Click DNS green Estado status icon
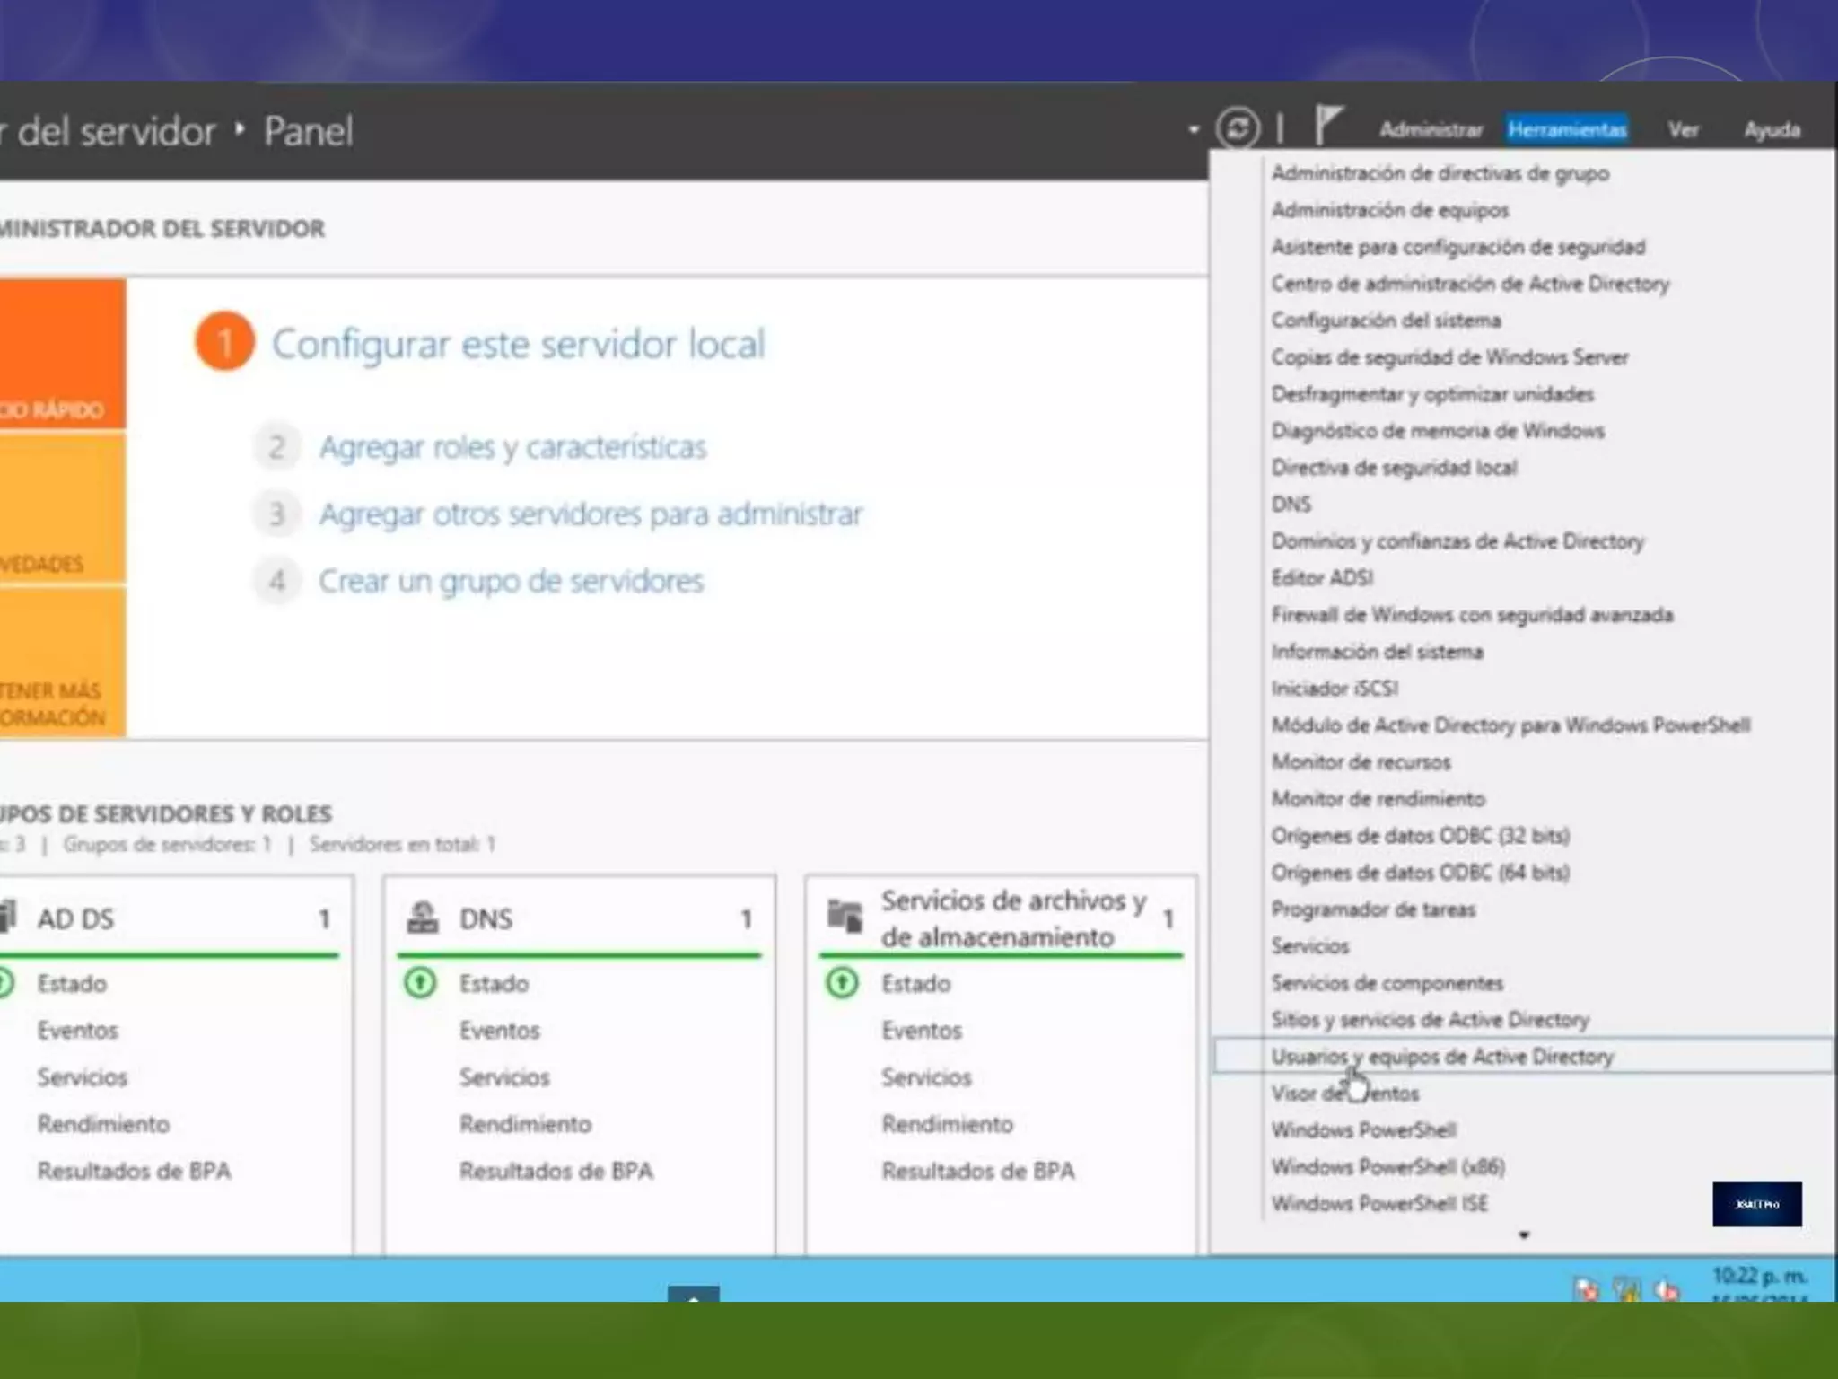 pos(420,983)
